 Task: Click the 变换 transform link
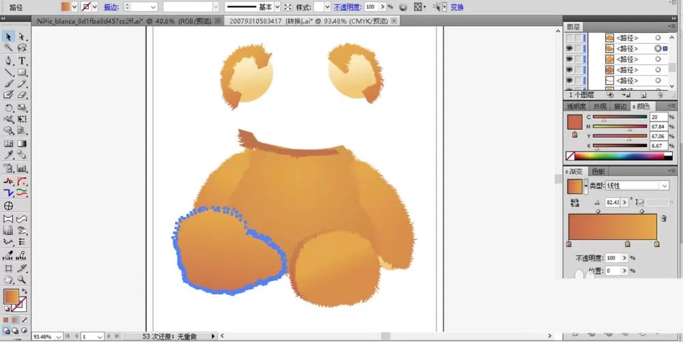coord(457,7)
